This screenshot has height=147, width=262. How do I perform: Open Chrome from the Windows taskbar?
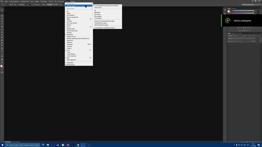78,145
